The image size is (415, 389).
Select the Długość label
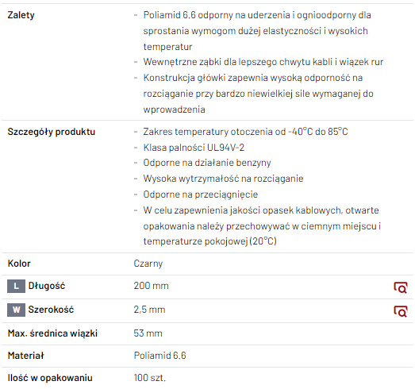(47, 286)
